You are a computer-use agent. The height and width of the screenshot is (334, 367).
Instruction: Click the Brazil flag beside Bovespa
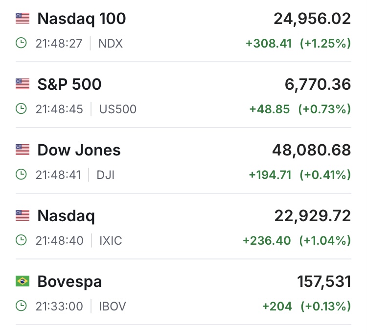[23, 282]
